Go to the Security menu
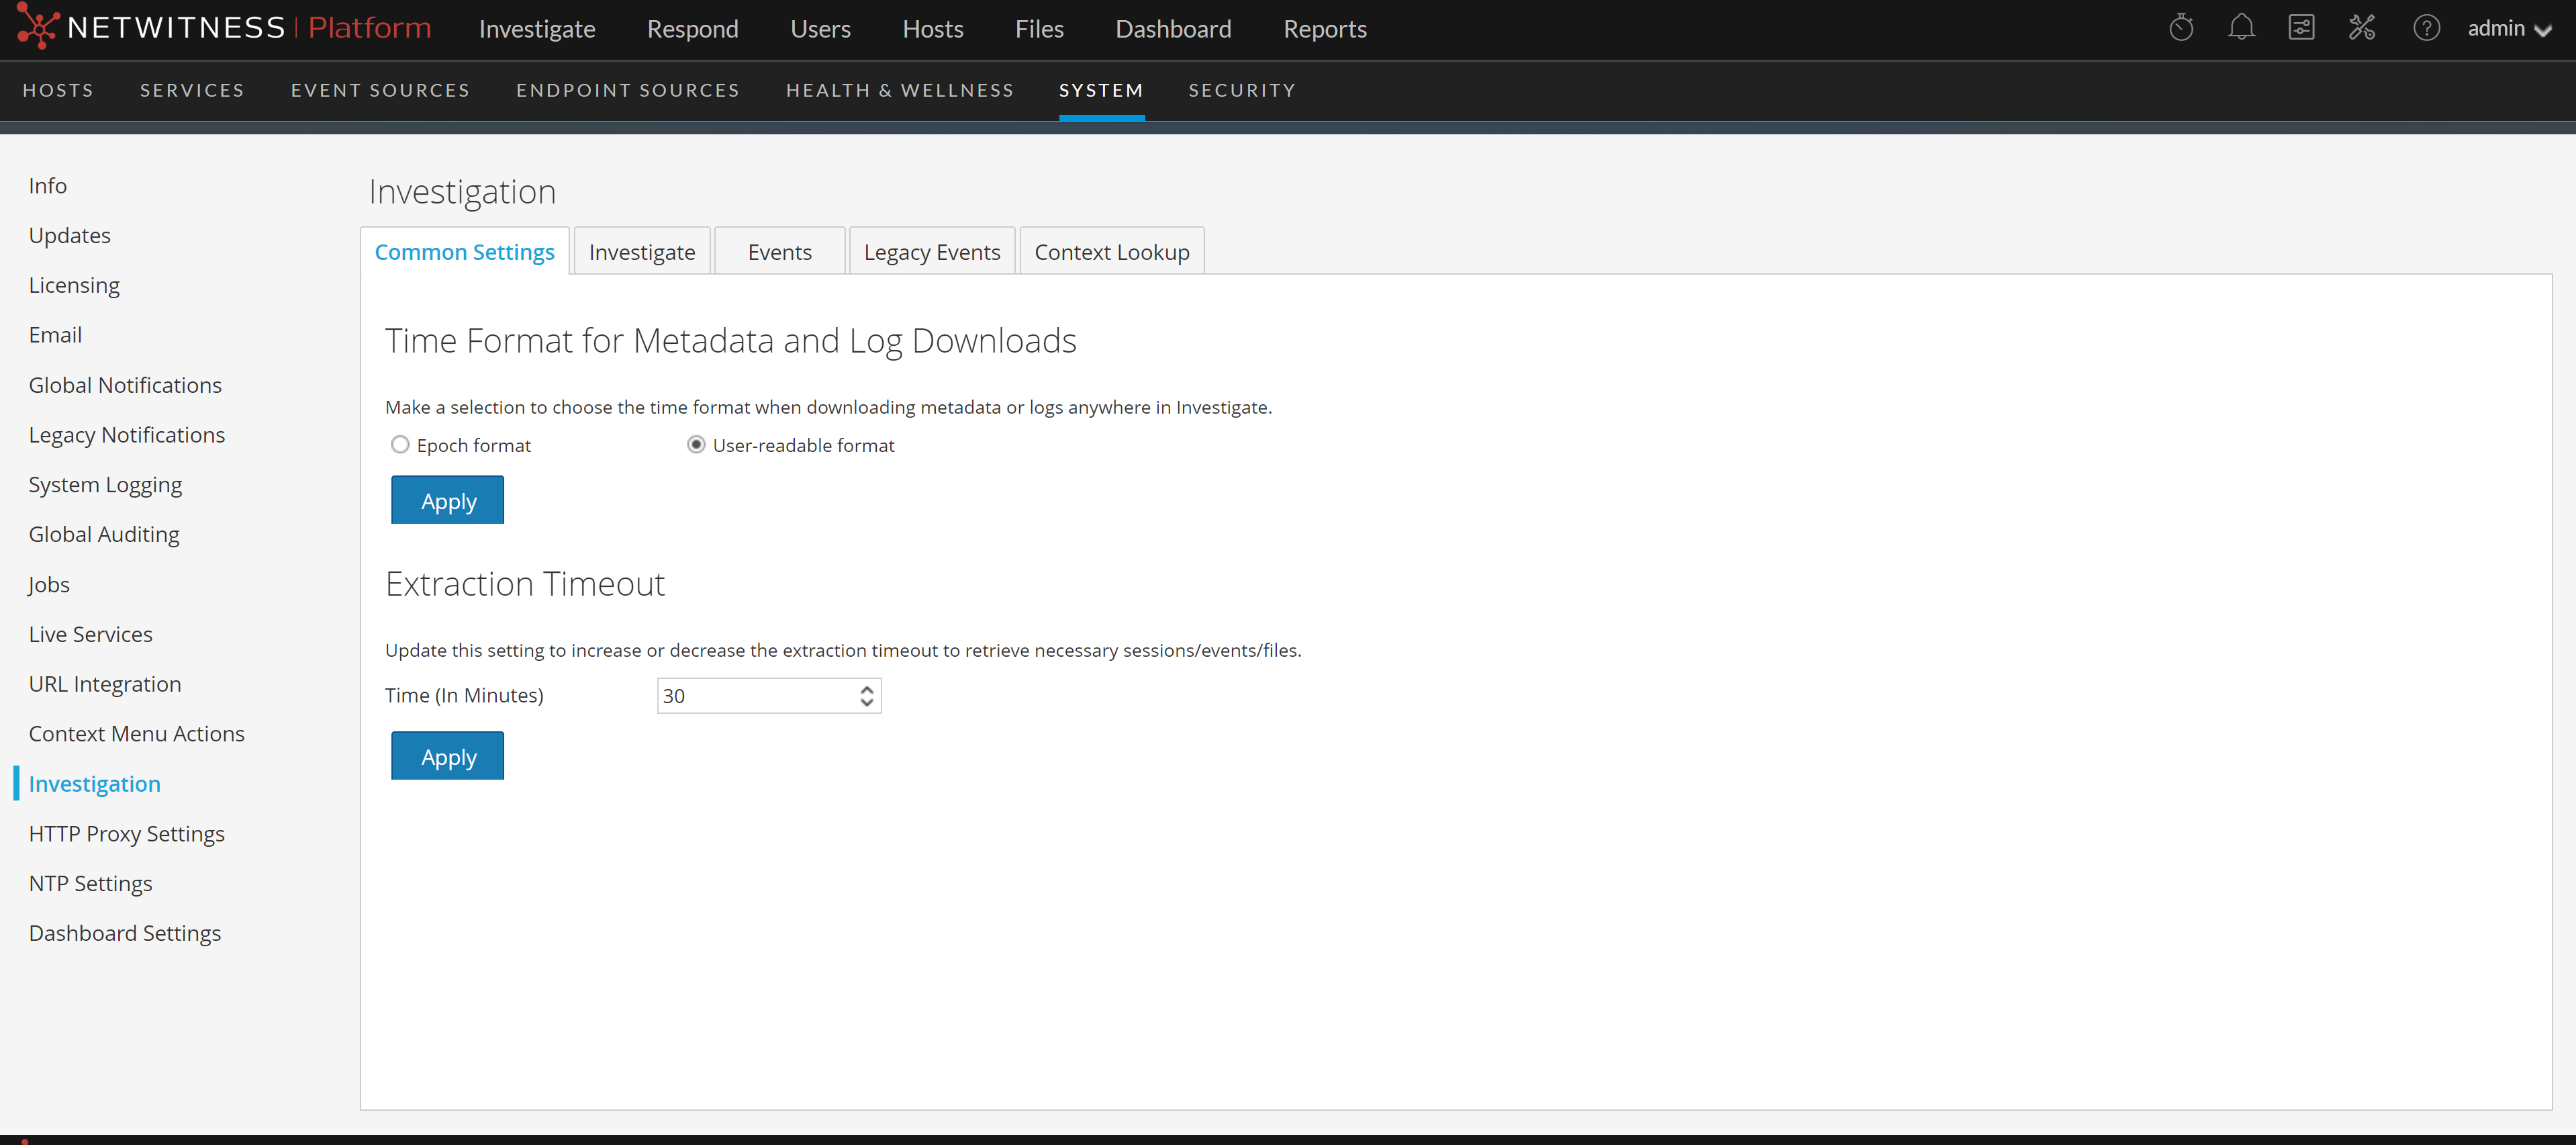 pos(1241,90)
